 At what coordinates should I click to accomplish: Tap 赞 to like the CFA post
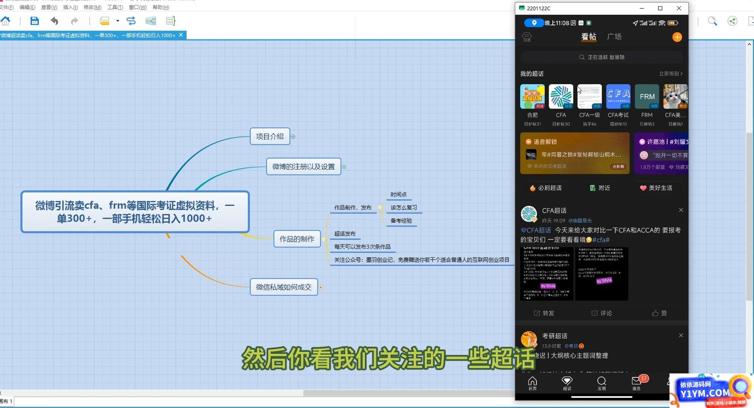click(659, 313)
